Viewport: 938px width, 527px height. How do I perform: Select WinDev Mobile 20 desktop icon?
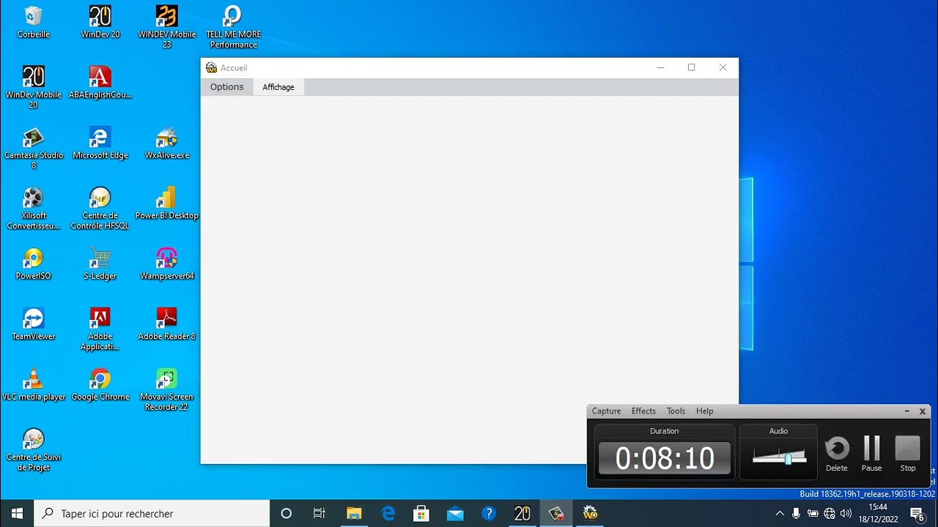[33, 87]
